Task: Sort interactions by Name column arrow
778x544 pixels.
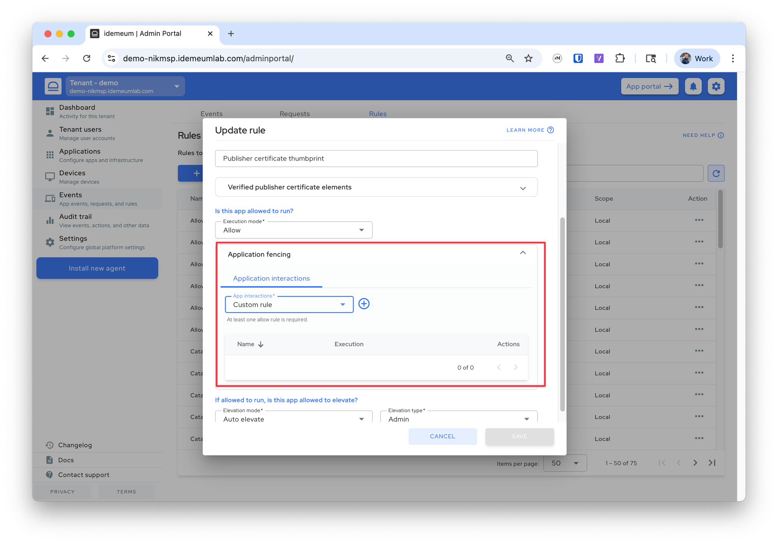Action: [261, 344]
